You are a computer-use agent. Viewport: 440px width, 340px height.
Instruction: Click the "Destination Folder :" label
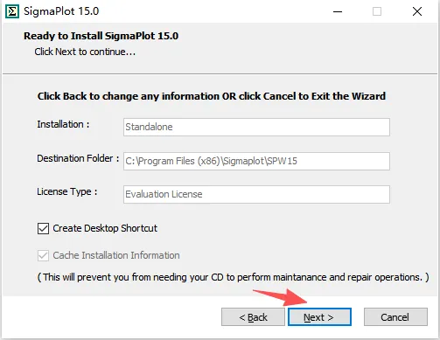tap(78, 158)
